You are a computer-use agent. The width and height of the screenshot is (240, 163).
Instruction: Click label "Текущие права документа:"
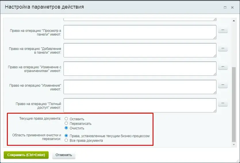pos(40,119)
